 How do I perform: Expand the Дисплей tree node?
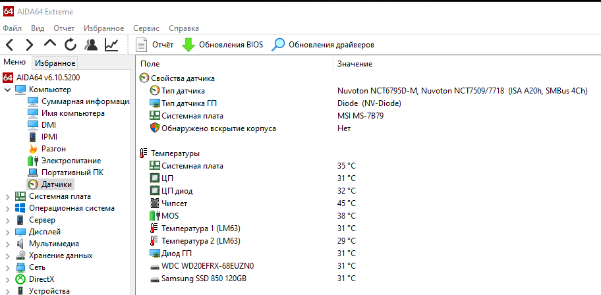click(x=8, y=232)
